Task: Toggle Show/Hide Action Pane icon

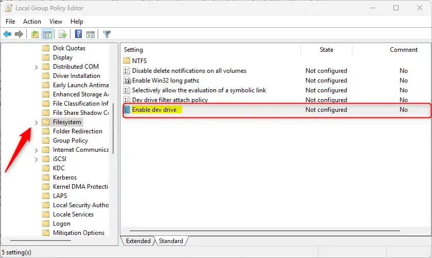Action: coord(91,34)
